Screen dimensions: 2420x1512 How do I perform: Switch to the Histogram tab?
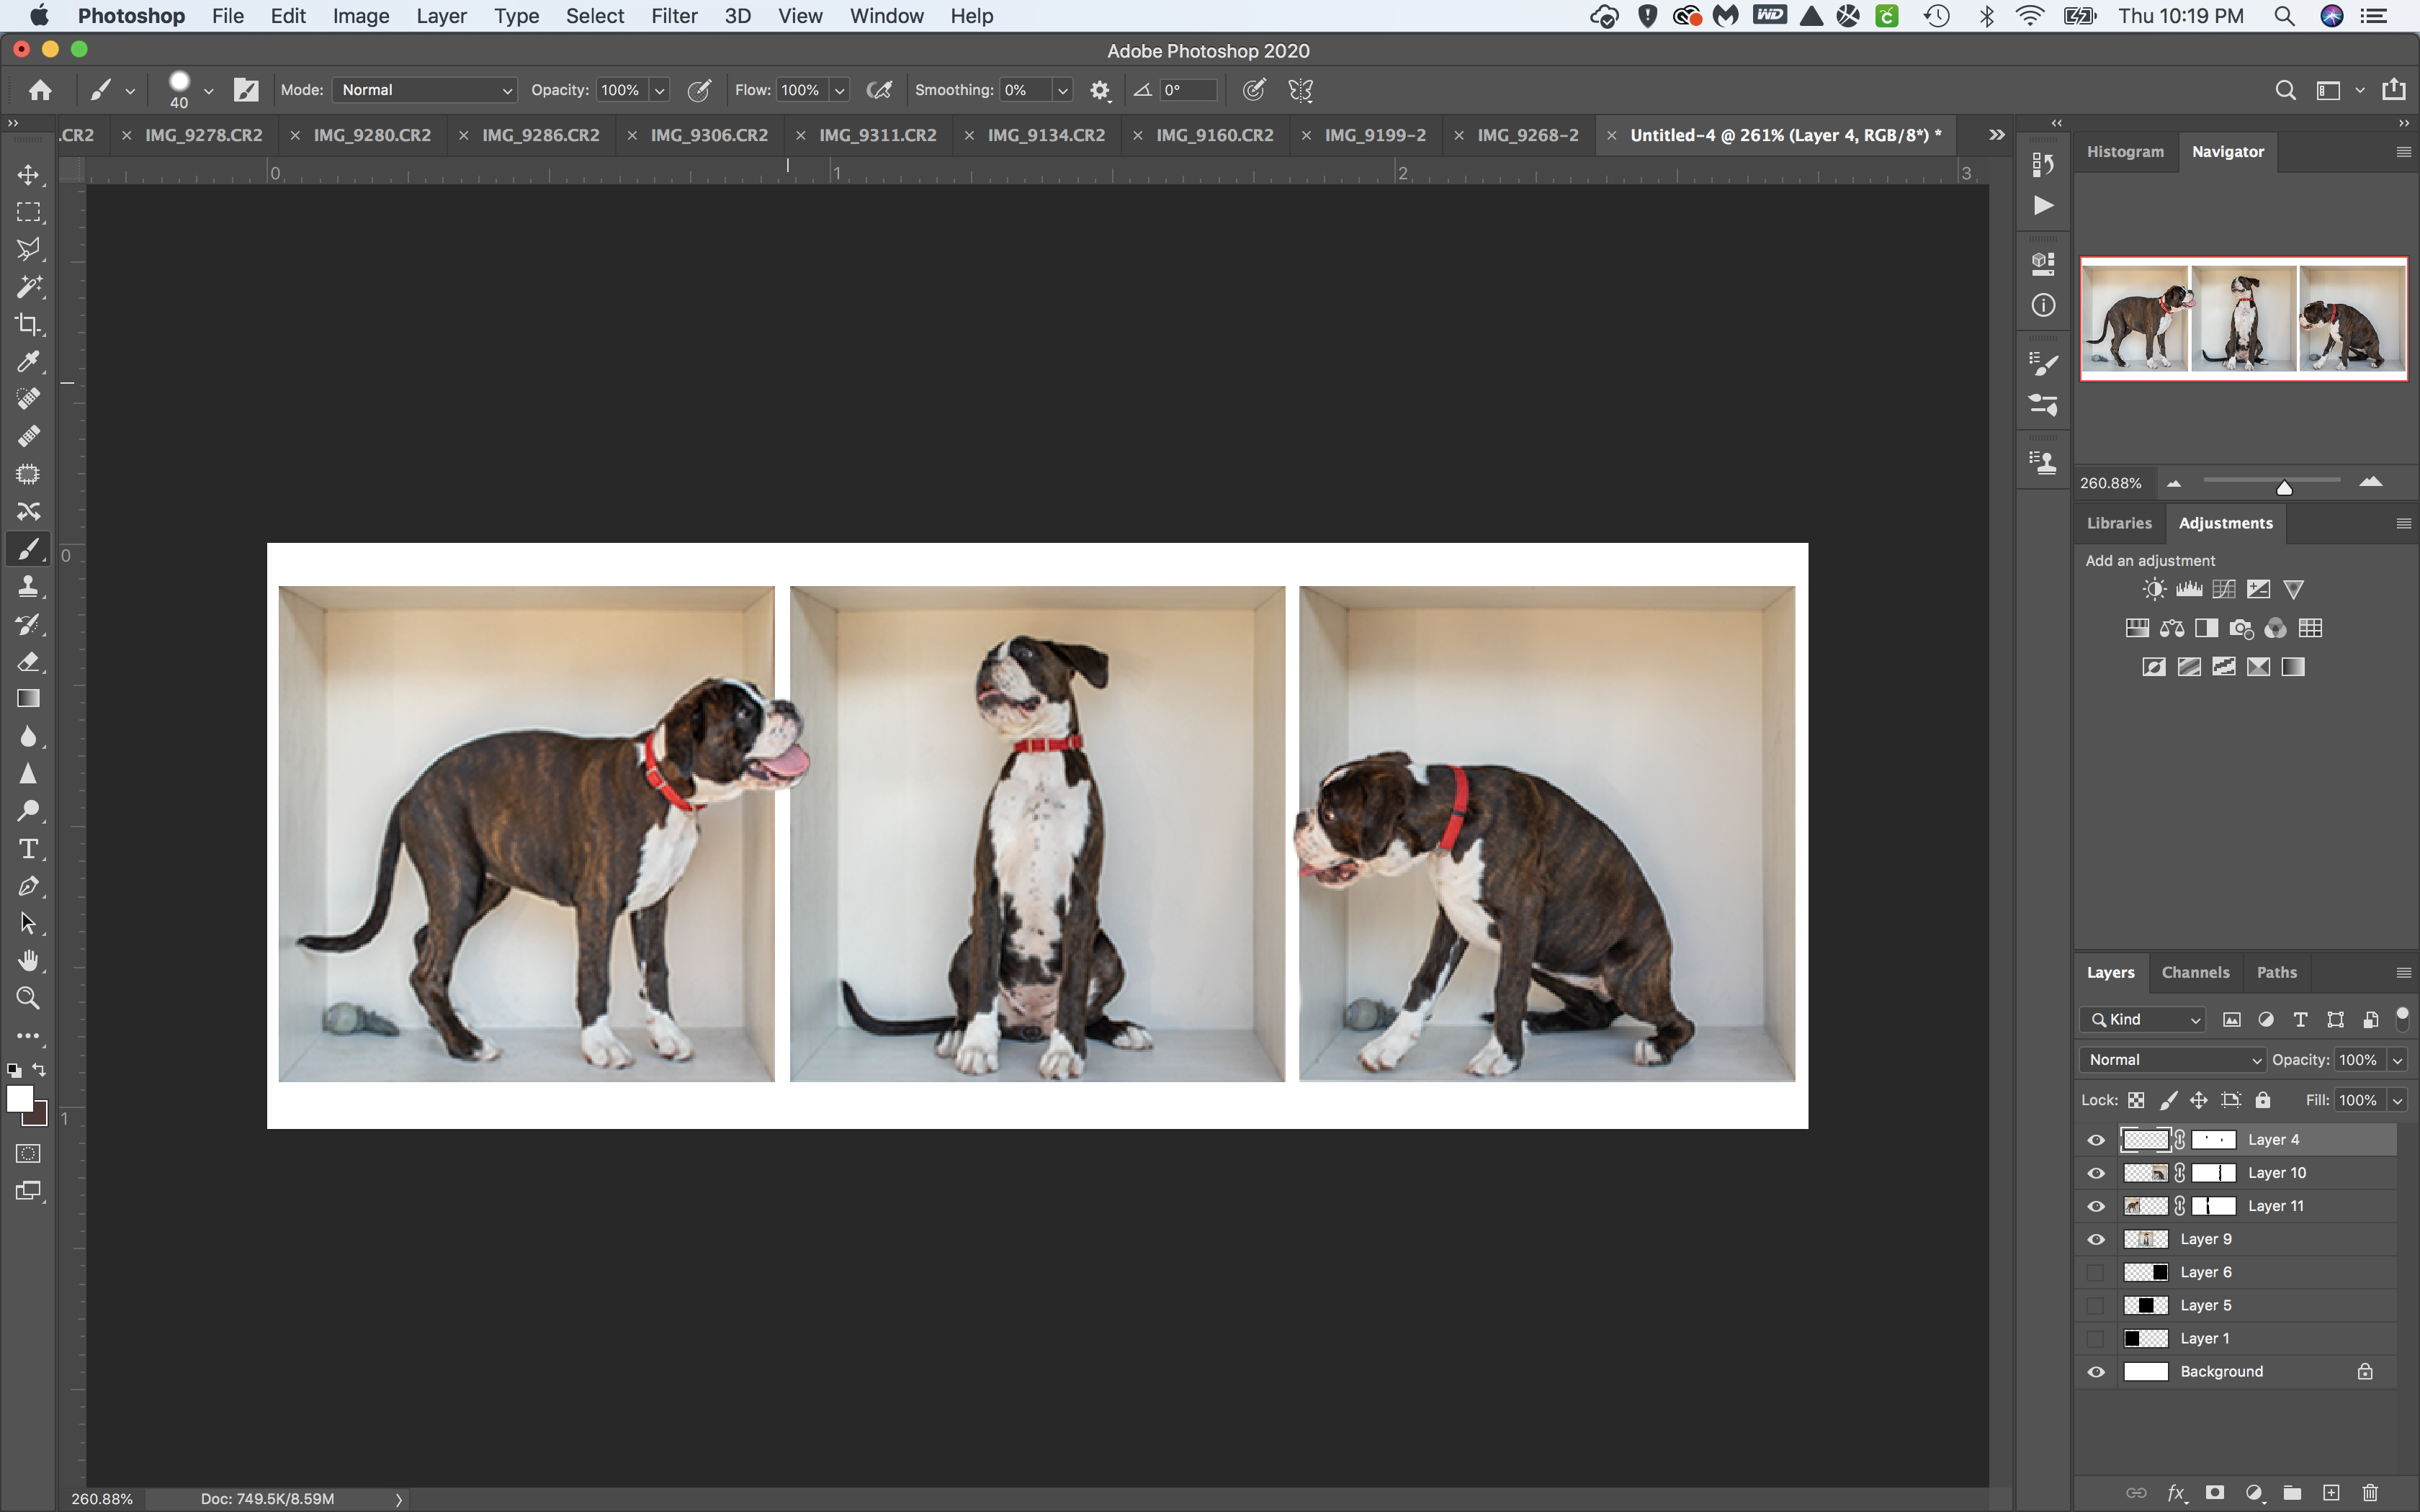point(2125,152)
